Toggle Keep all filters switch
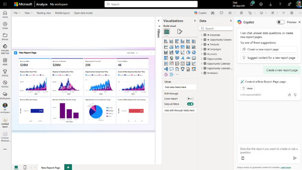 tap(190, 104)
